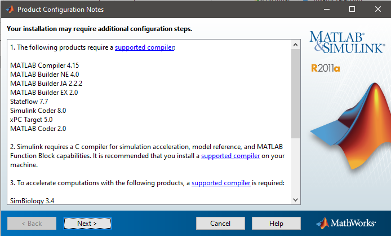Click Next to continue installation
The height and width of the screenshot is (236, 391).
click(x=87, y=223)
